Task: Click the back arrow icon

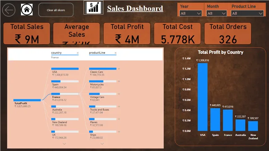Action: click(x=9, y=10)
